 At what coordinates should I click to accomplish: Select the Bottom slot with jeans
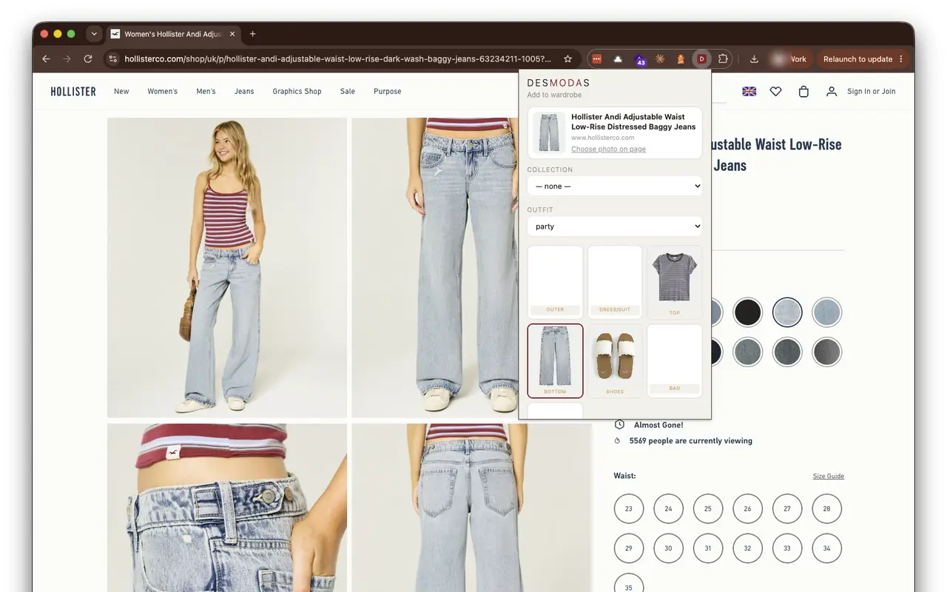coord(556,361)
